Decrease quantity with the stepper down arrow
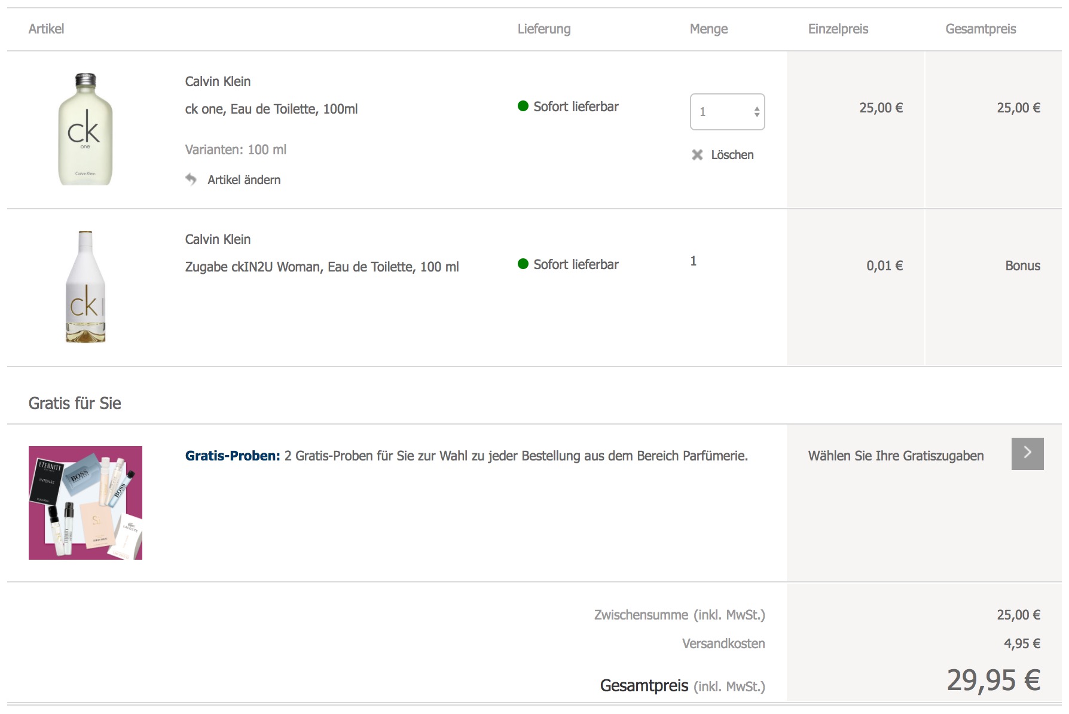The height and width of the screenshot is (714, 1069). coord(757,115)
